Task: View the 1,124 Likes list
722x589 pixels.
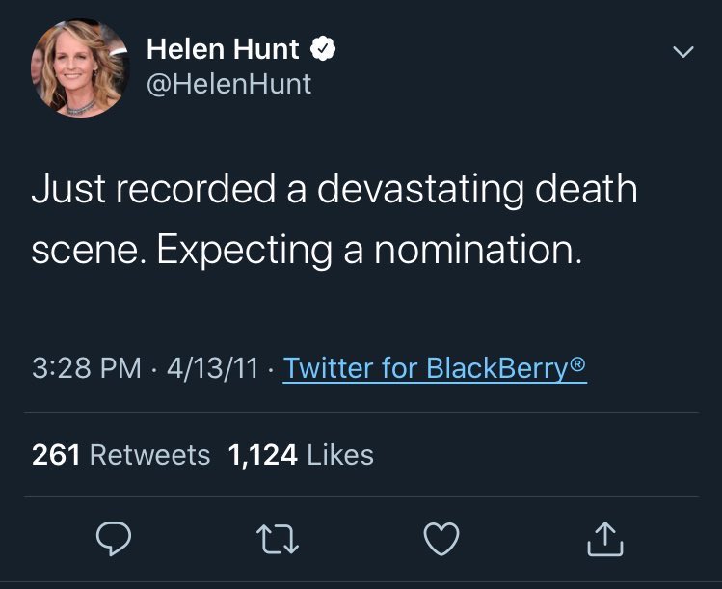Action: coord(301,455)
